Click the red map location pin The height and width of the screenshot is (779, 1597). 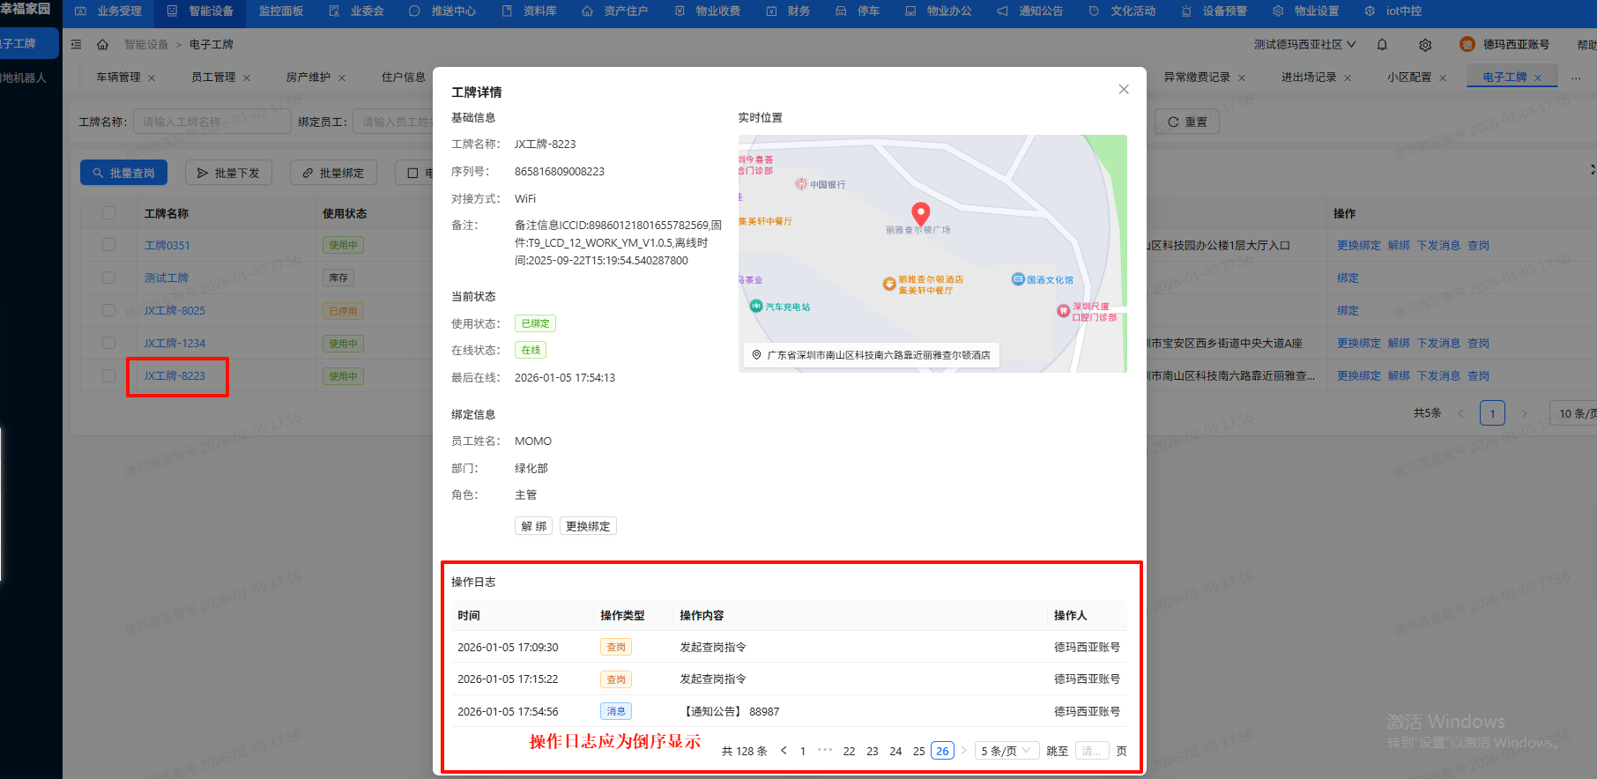(920, 213)
